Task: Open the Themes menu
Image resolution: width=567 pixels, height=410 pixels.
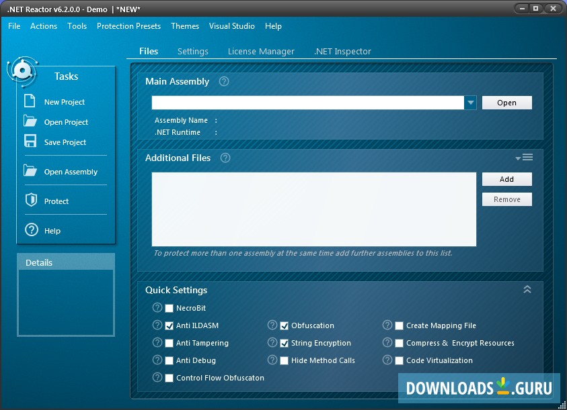Action: pyautogui.click(x=185, y=26)
